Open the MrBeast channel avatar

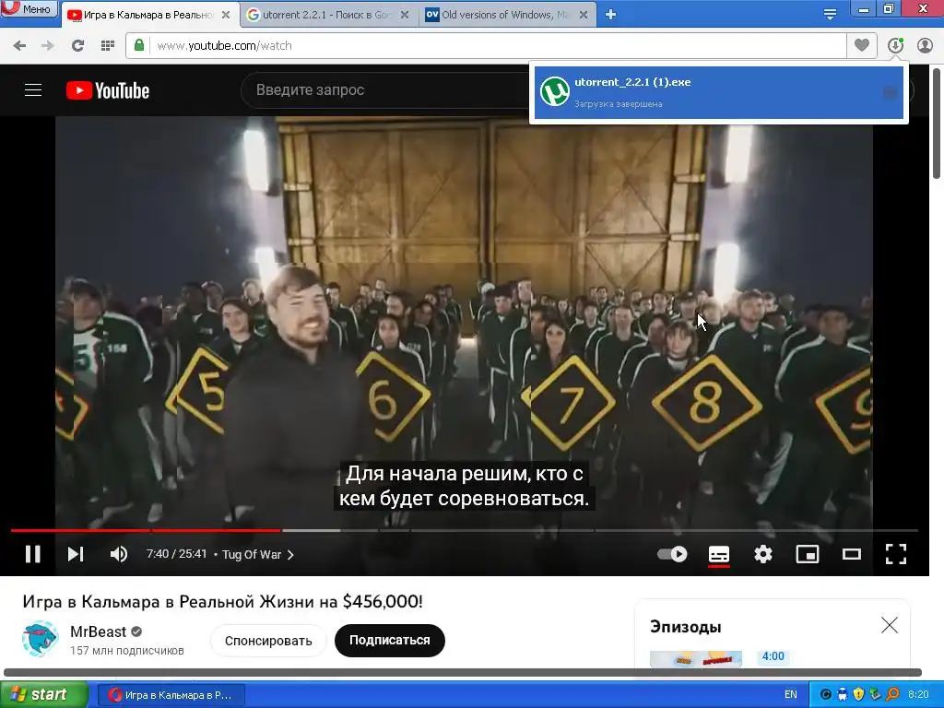(x=40, y=639)
